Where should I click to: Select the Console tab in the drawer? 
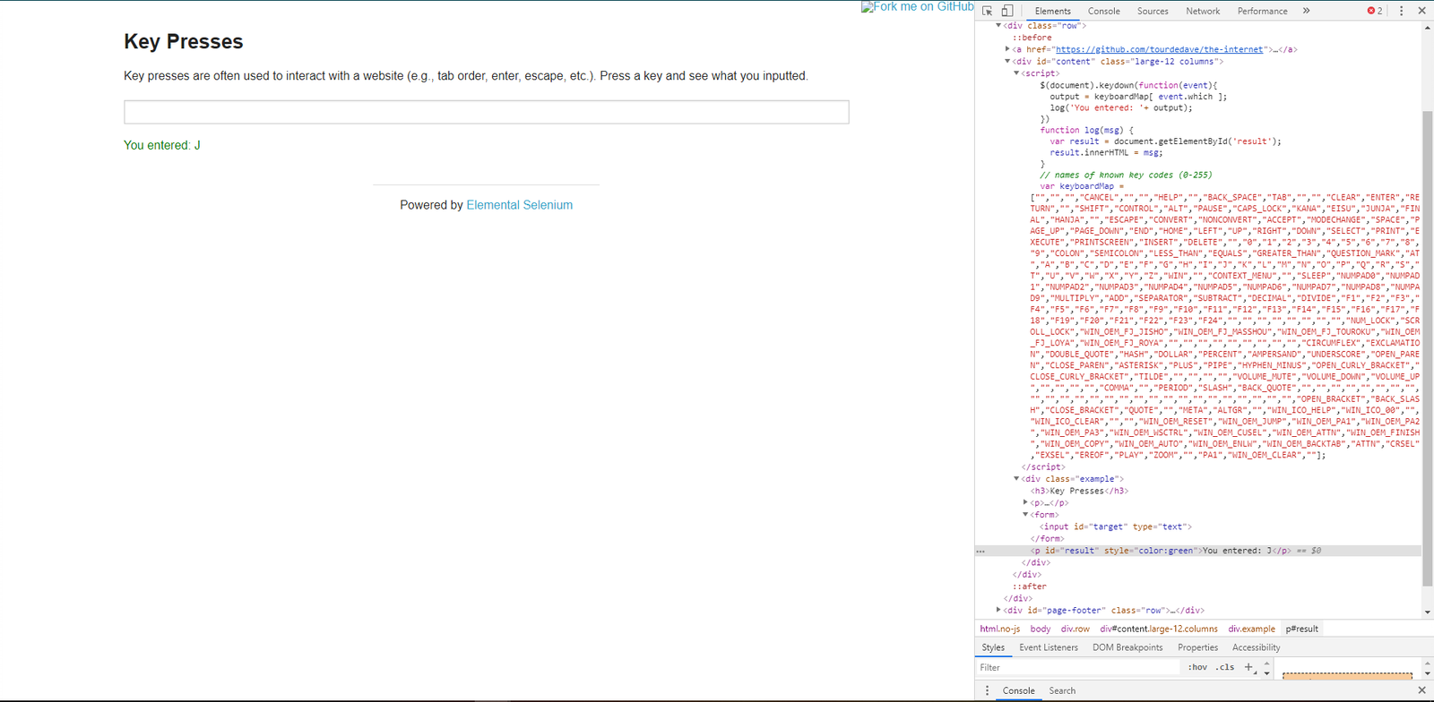pos(1018,690)
